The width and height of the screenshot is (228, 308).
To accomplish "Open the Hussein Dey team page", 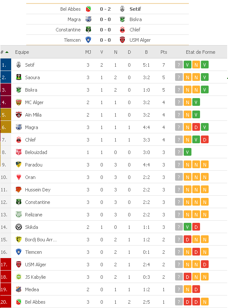I will click(38, 190).
